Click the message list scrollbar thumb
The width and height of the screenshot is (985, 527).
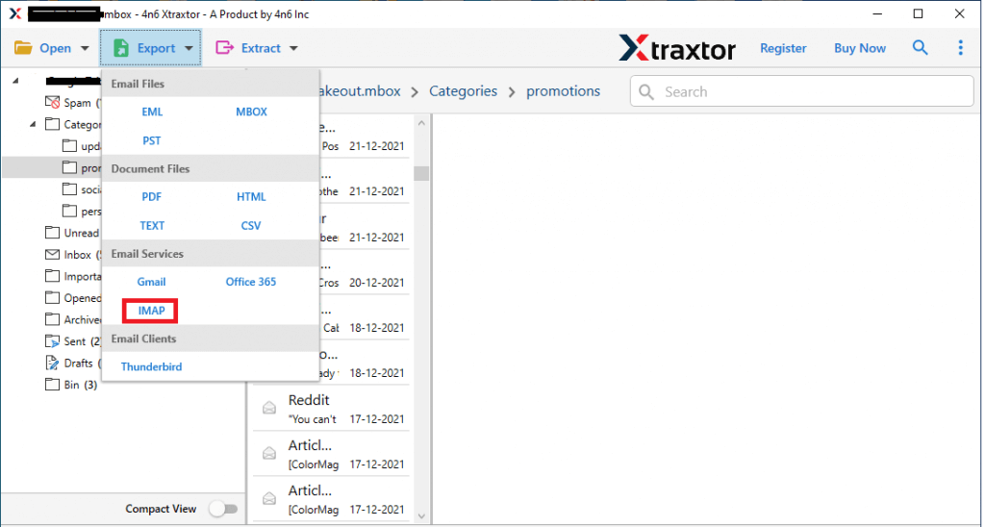click(421, 173)
